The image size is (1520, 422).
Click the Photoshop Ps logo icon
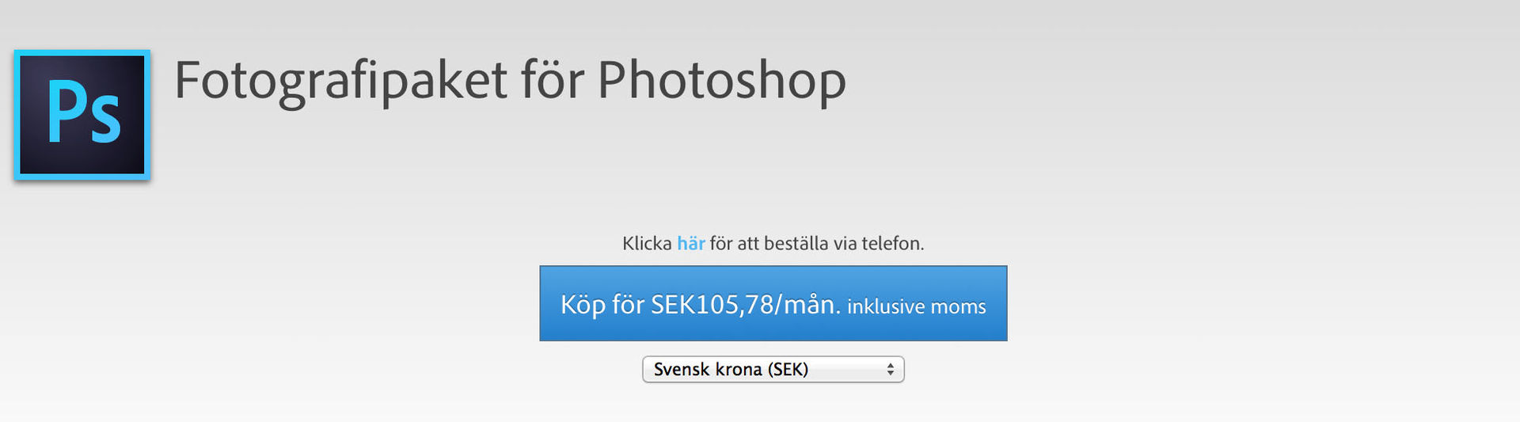coord(82,115)
